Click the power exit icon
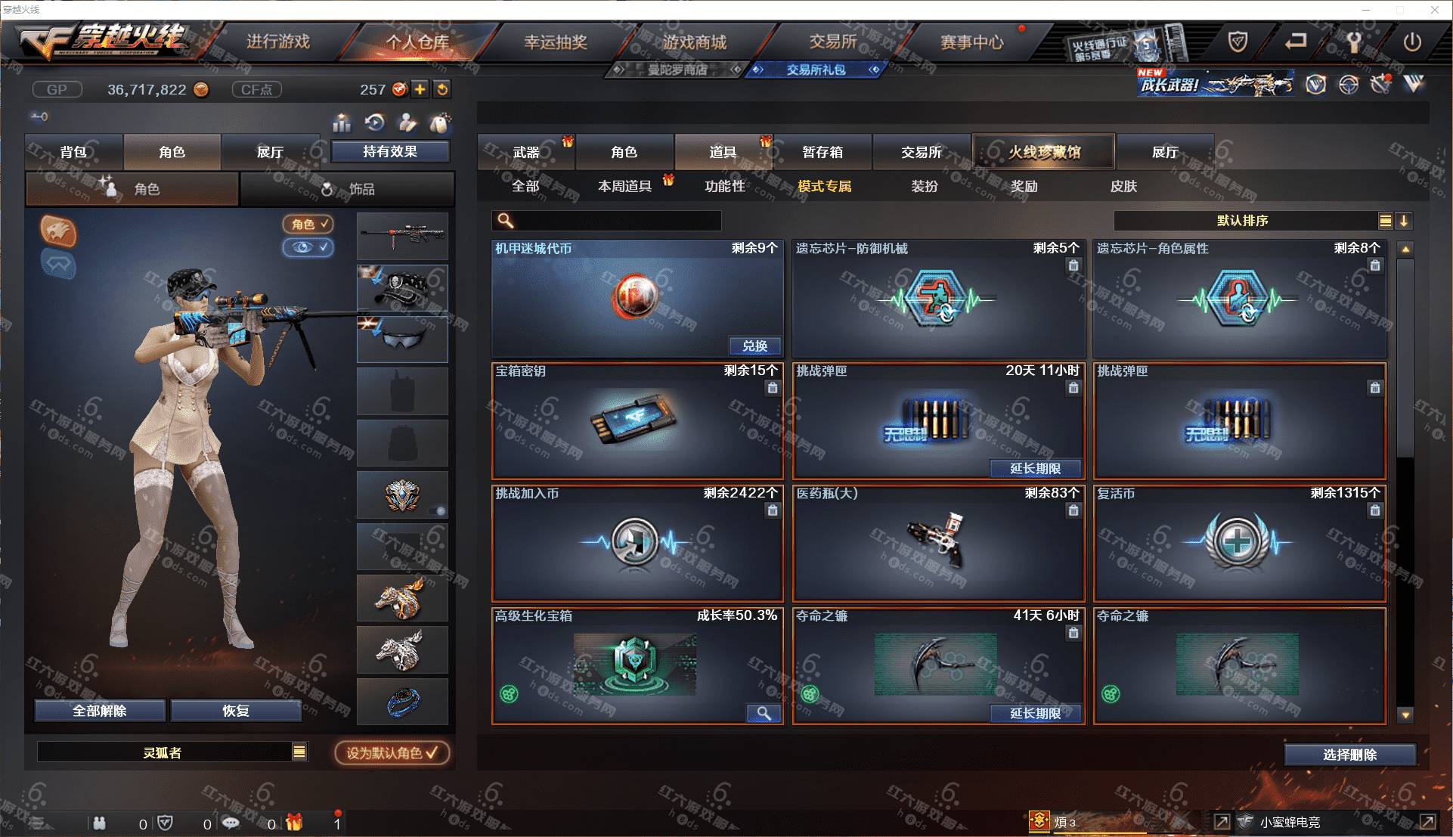The width and height of the screenshot is (1453, 837). point(1411,42)
